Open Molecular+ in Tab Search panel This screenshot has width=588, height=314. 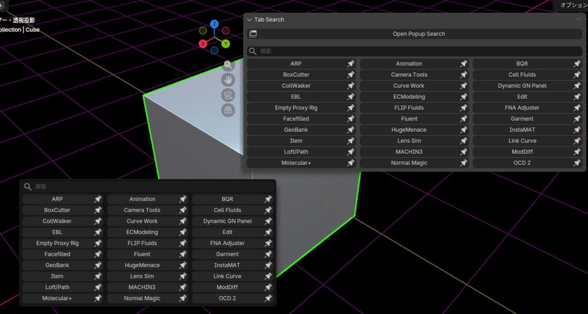(296, 163)
